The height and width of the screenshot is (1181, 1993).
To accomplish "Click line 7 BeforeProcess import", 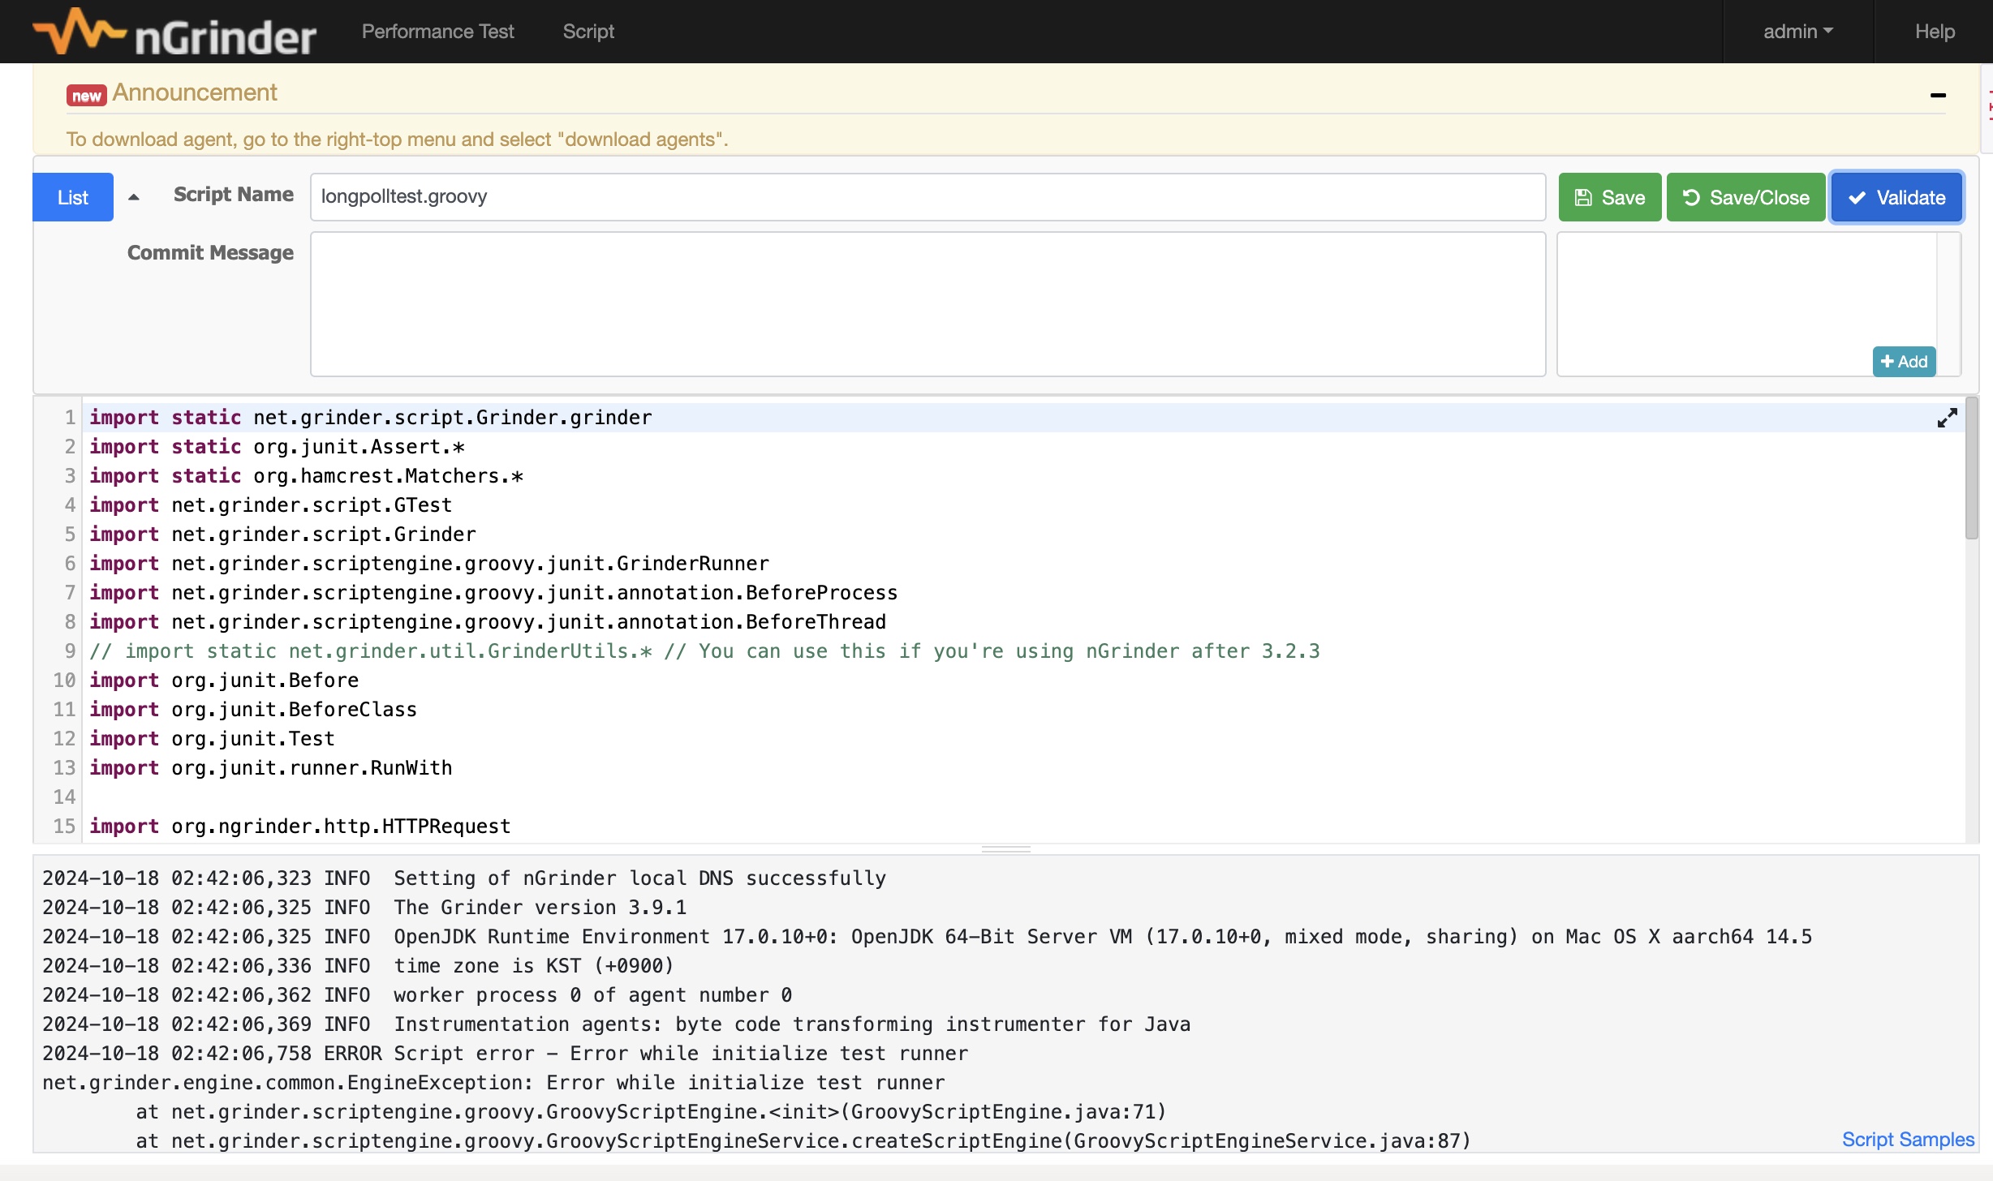I will [x=493, y=593].
